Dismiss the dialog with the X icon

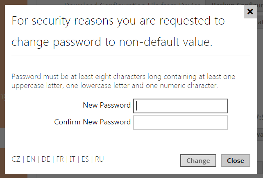point(250,12)
